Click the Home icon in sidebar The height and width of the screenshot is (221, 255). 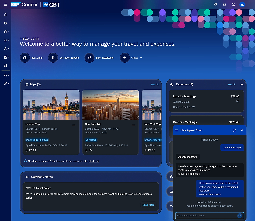click(6, 15)
